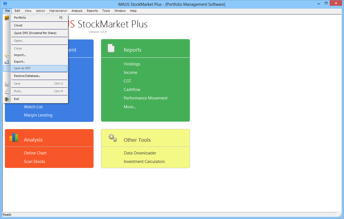Open the Cashflow report link
Image resolution: width=344 pixels, height=219 pixels.
click(132, 90)
